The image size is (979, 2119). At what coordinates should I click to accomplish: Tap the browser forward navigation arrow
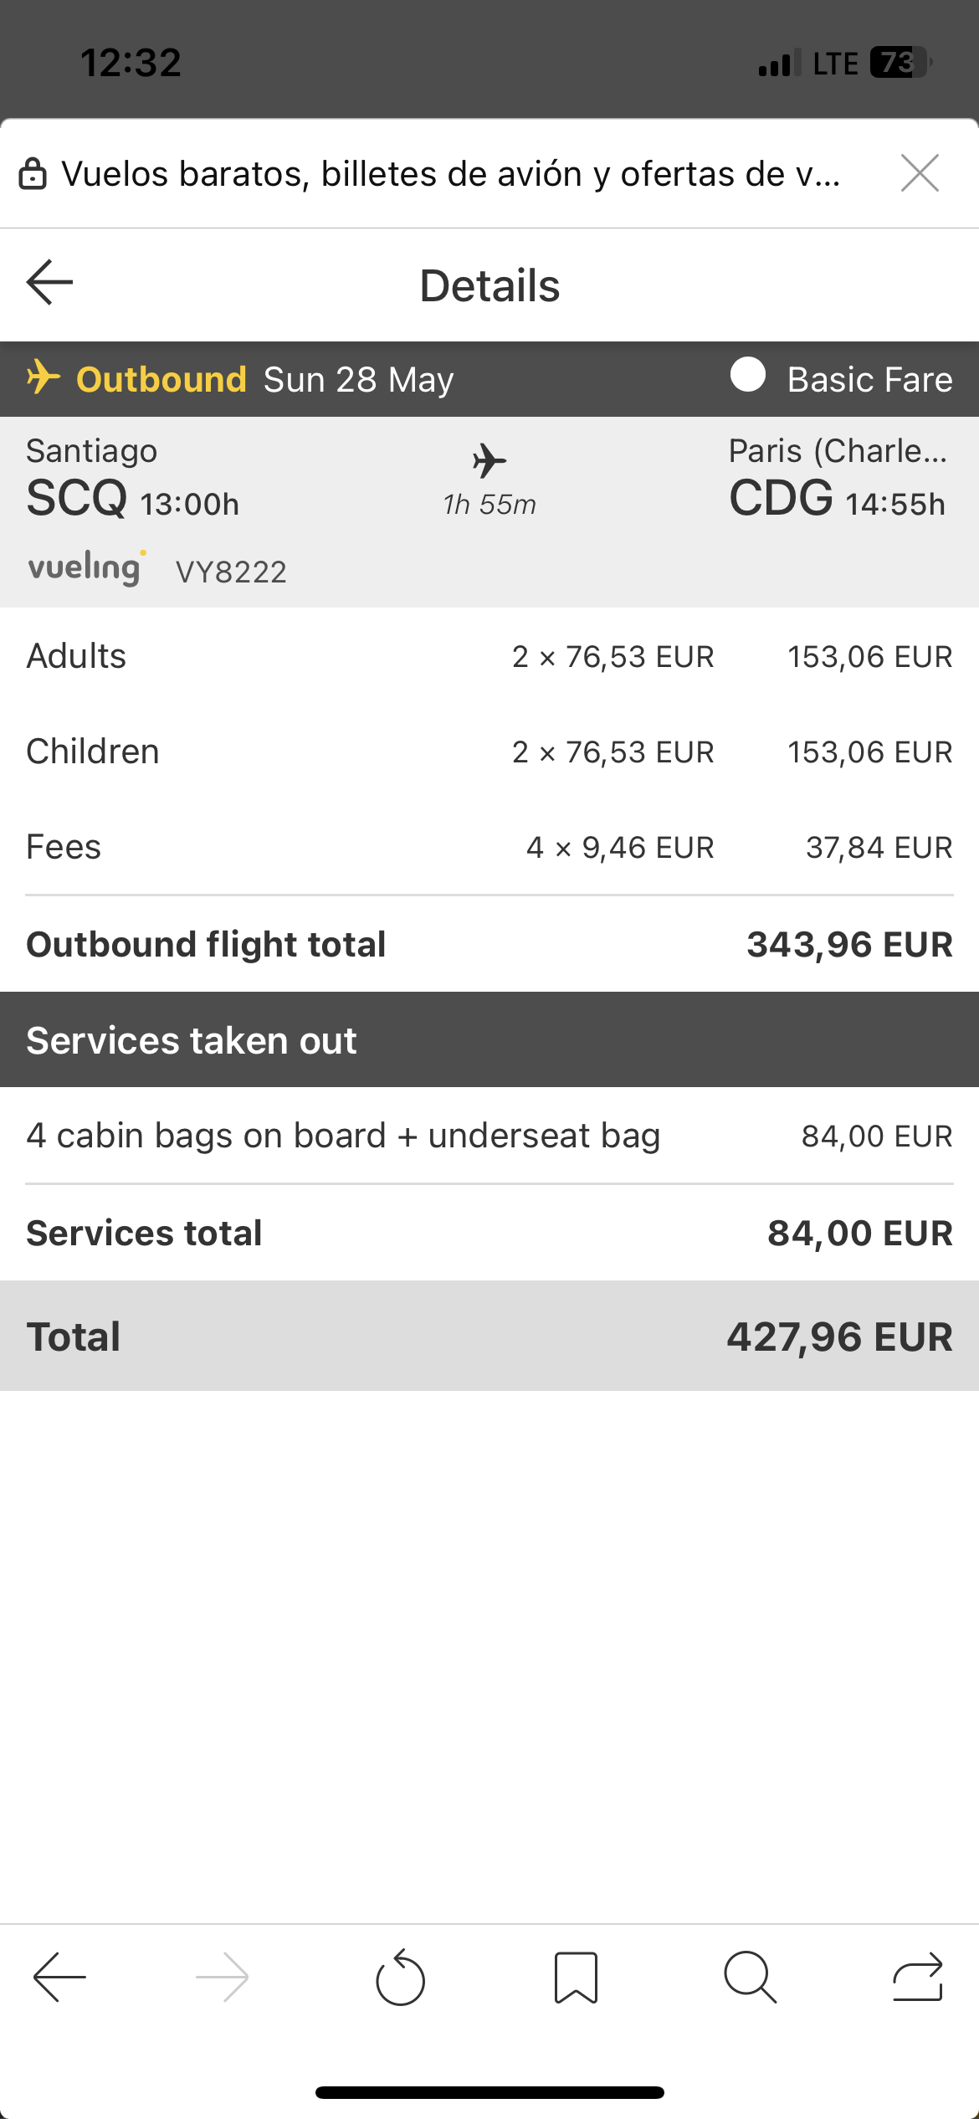point(223,1977)
